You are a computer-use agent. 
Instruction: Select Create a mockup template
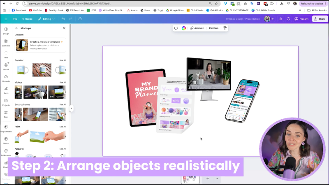40,45
